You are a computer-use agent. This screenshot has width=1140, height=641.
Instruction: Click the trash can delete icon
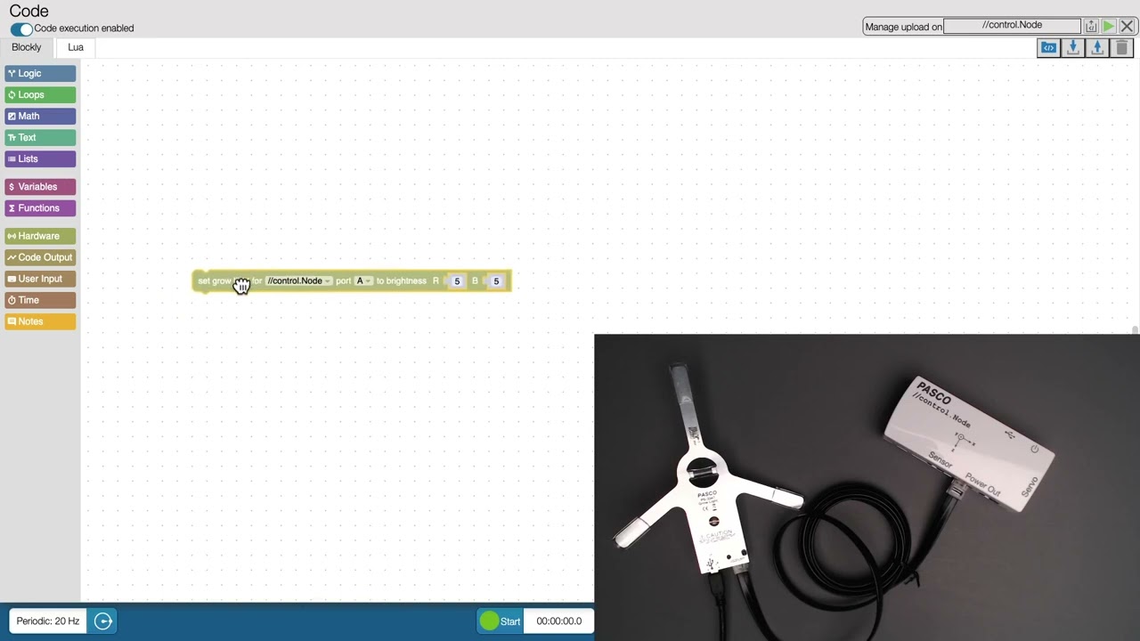pos(1122,48)
